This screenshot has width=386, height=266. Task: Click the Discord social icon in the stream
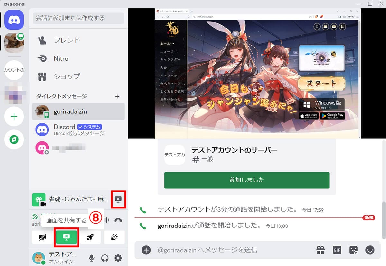(326, 27)
